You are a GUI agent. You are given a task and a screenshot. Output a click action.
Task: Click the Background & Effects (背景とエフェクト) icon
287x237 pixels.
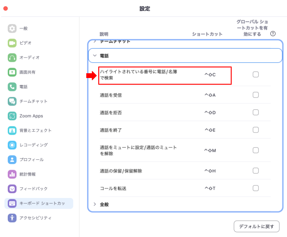click(12, 131)
